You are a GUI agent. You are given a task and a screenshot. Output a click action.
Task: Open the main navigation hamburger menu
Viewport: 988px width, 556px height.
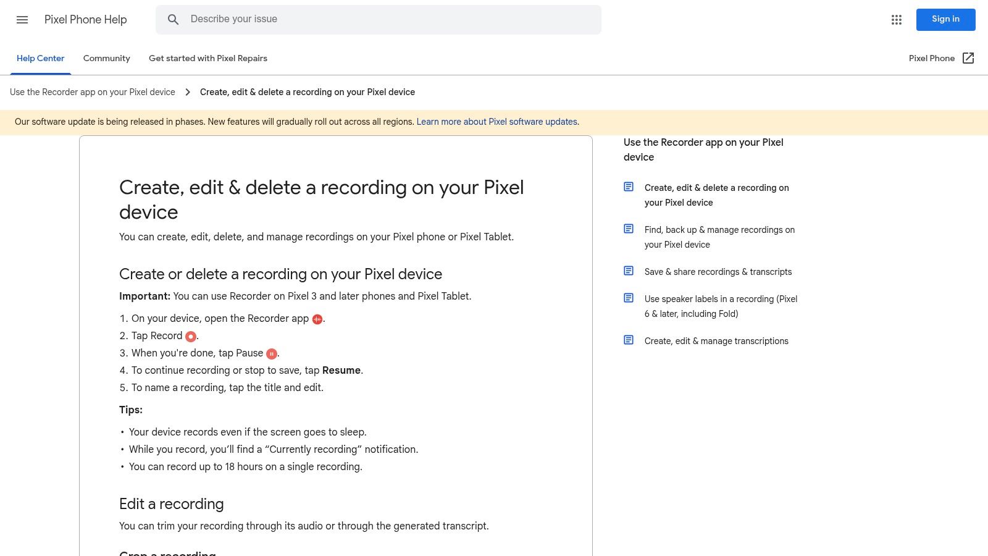[22, 20]
